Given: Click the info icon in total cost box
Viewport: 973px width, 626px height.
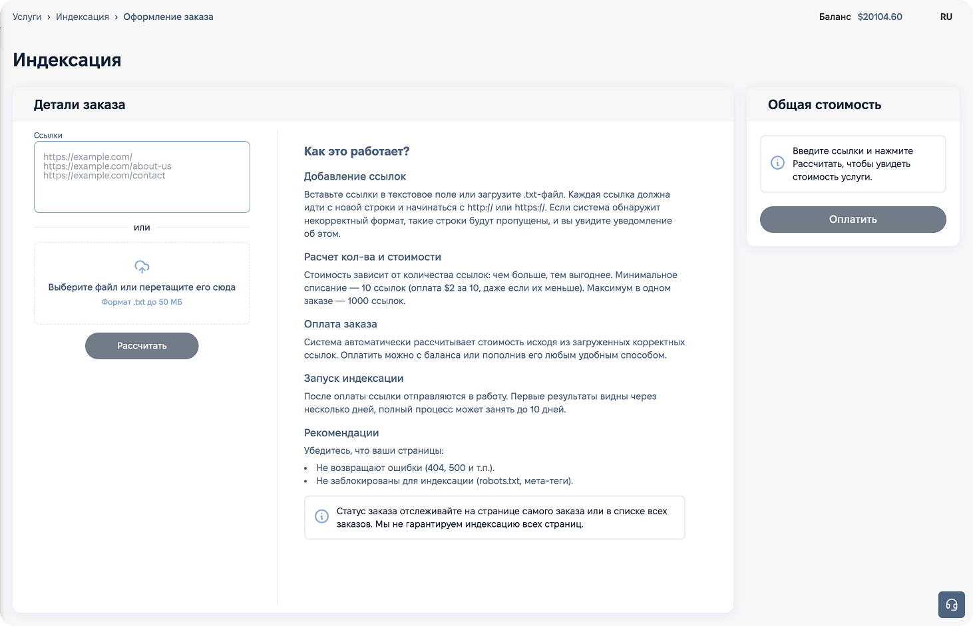Looking at the screenshot, I should coord(777,163).
